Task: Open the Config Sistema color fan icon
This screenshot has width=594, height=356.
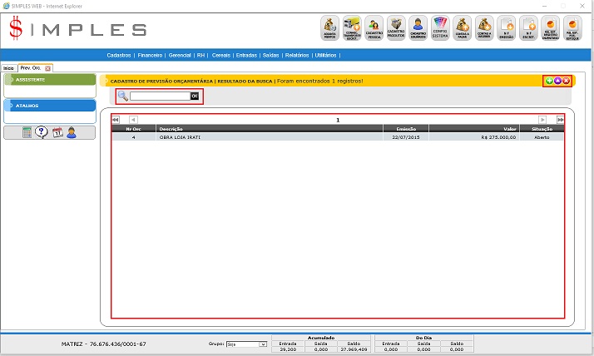Action: (441, 28)
